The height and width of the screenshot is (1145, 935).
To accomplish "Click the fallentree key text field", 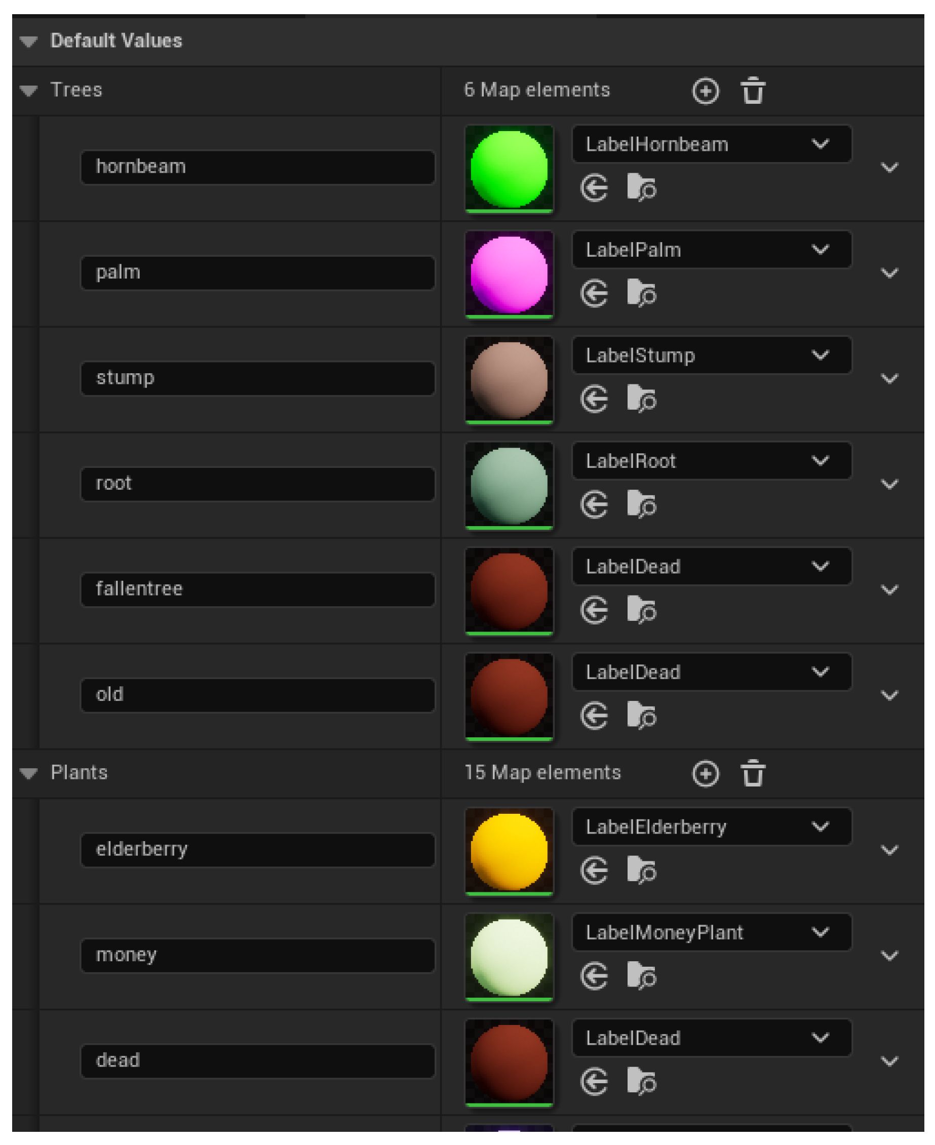I will coord(257,589).
